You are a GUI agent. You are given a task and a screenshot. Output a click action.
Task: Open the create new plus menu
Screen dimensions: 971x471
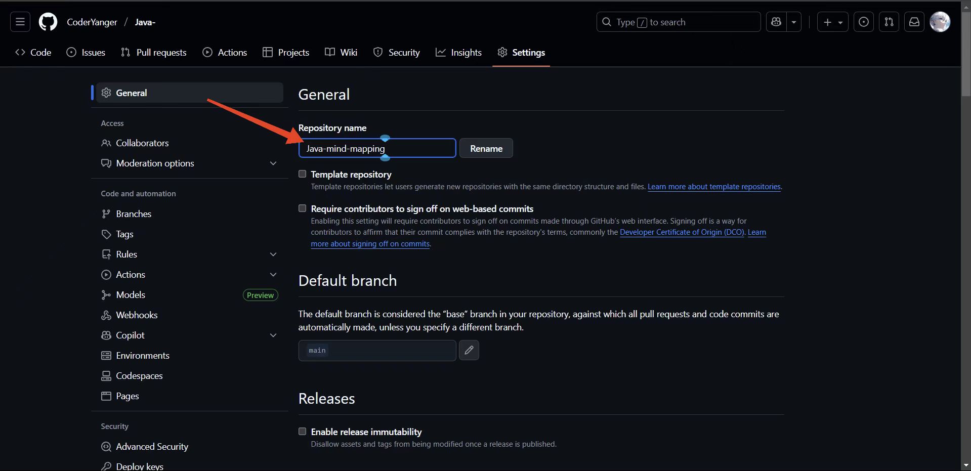[832, 22]
